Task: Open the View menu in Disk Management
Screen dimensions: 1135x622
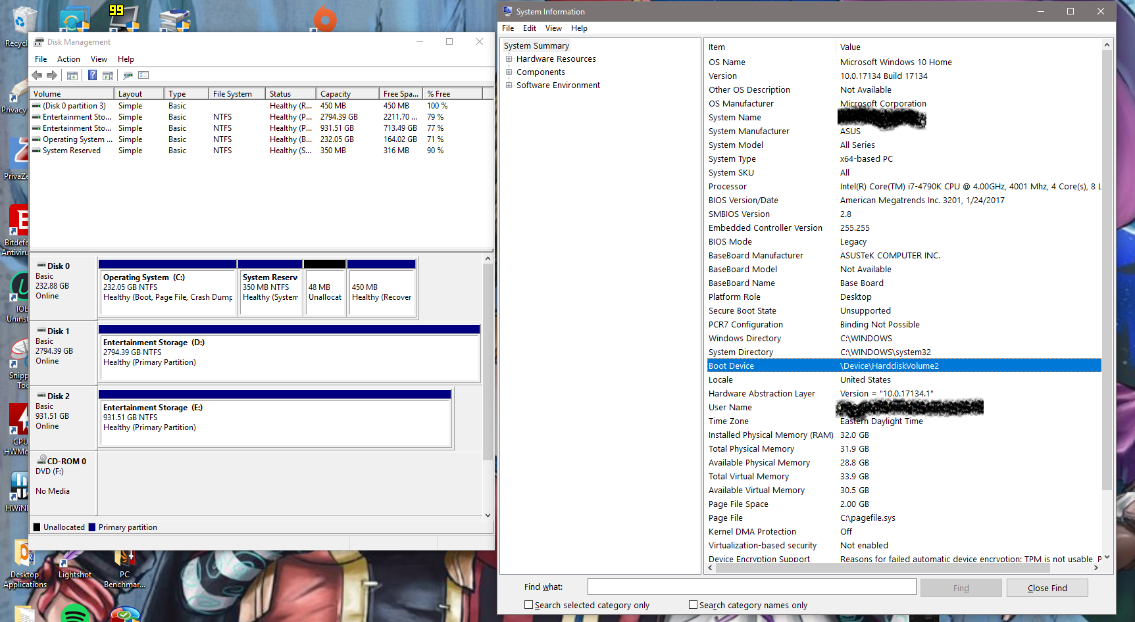Action: point(99,59)
